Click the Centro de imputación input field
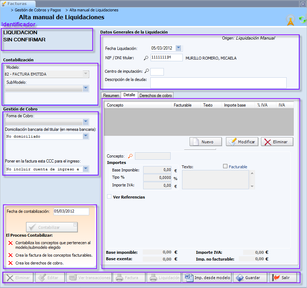 (x=157, y=72)
